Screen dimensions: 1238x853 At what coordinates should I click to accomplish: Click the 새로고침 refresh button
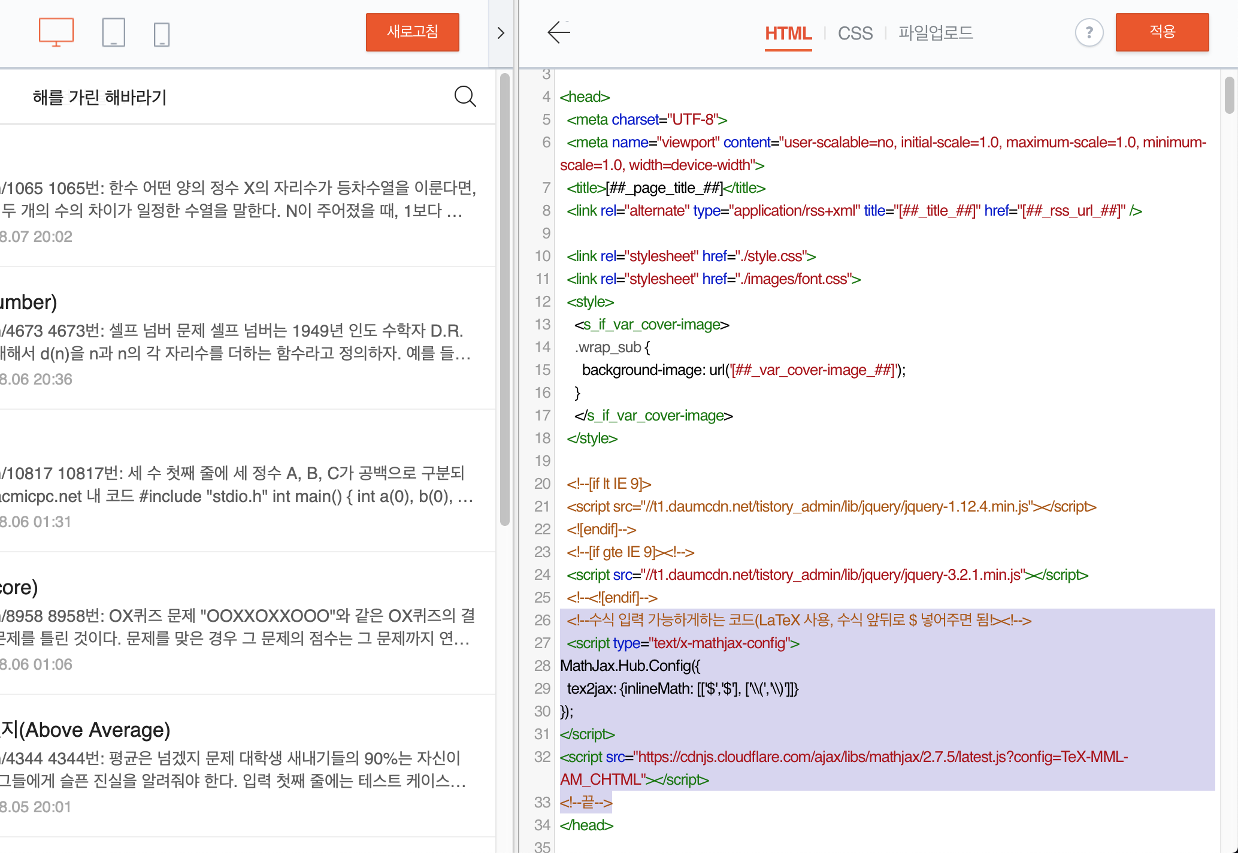[x=412, y=32]
